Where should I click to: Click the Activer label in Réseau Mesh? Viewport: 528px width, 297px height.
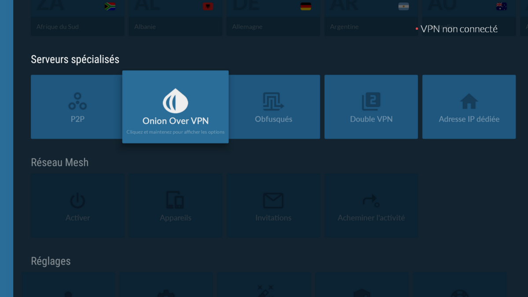(78, 218)
